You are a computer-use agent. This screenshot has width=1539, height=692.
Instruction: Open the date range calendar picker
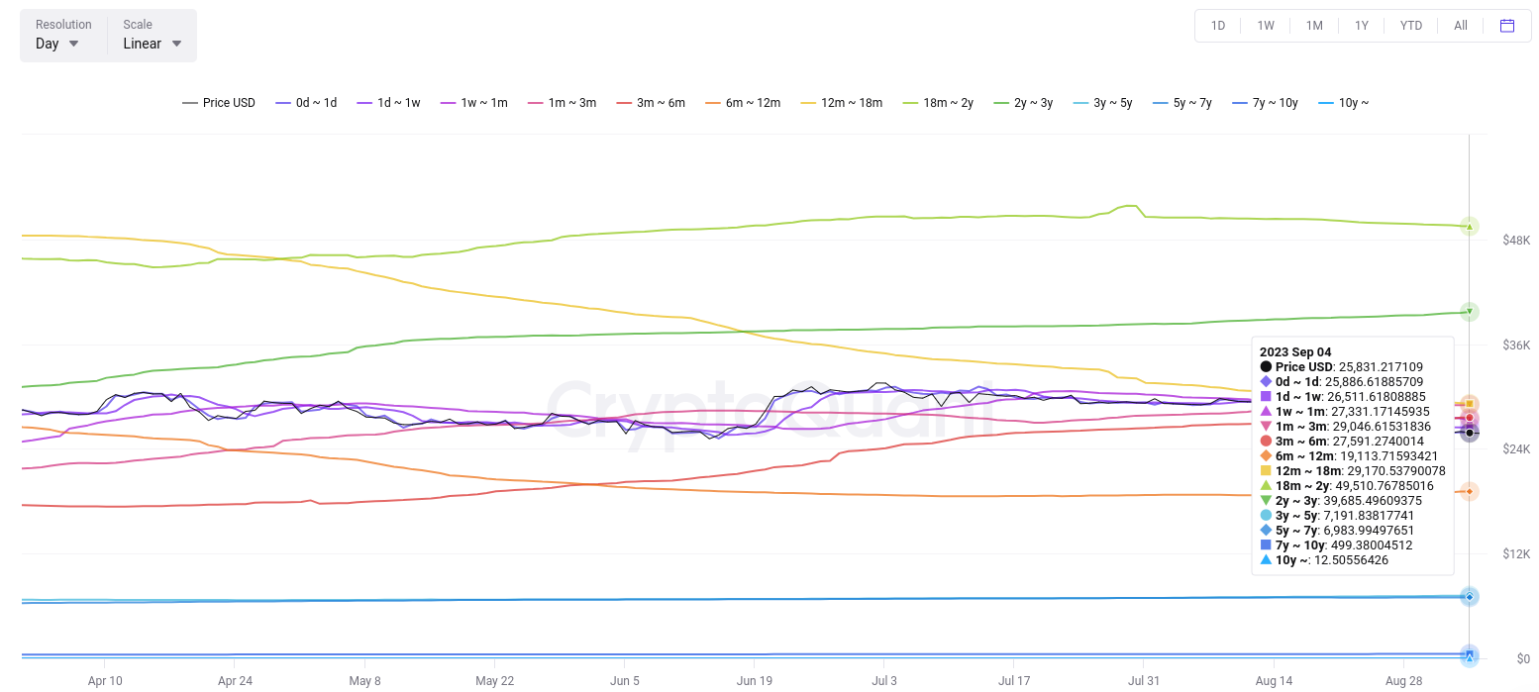coord(1507,25)
